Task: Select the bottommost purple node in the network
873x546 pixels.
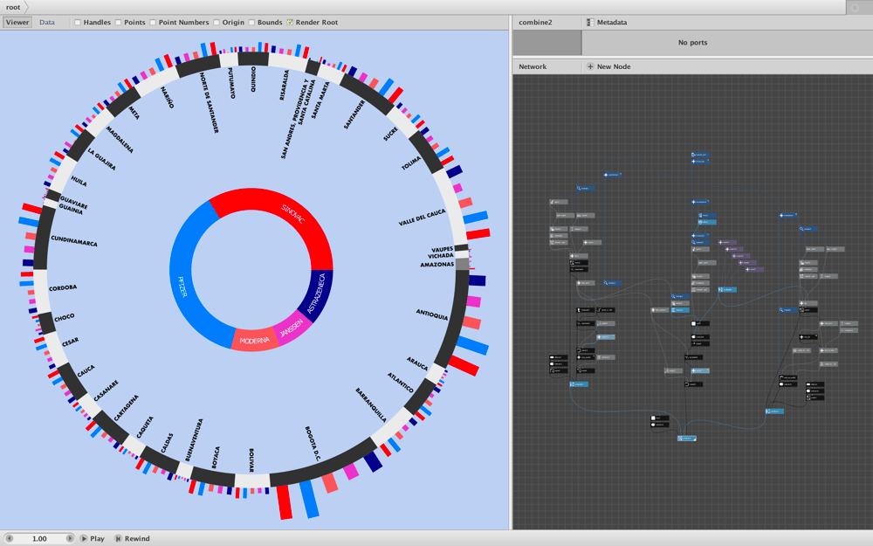Action: (x=754, y=269)
